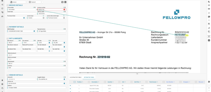Remove the first table row Apples Pink Lady
Viewport: 211px width, 92px height.
click(x=70, y=85)
